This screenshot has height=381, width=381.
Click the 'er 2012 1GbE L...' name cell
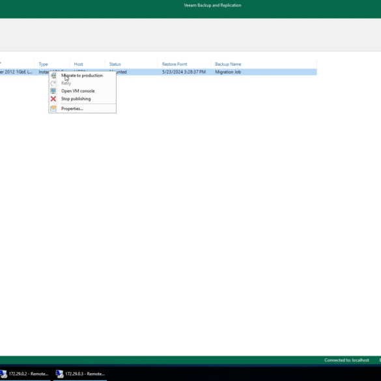tap(16, 72)
